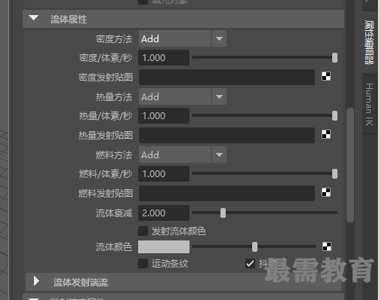Switch to the 属性编辑器 side tab
The height and width of the screenshot is (300, 379).
click(x=369, y=42)
